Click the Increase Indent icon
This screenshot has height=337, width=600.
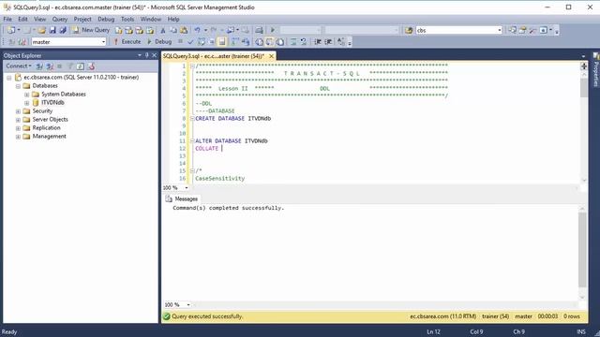tap(328, 41)
